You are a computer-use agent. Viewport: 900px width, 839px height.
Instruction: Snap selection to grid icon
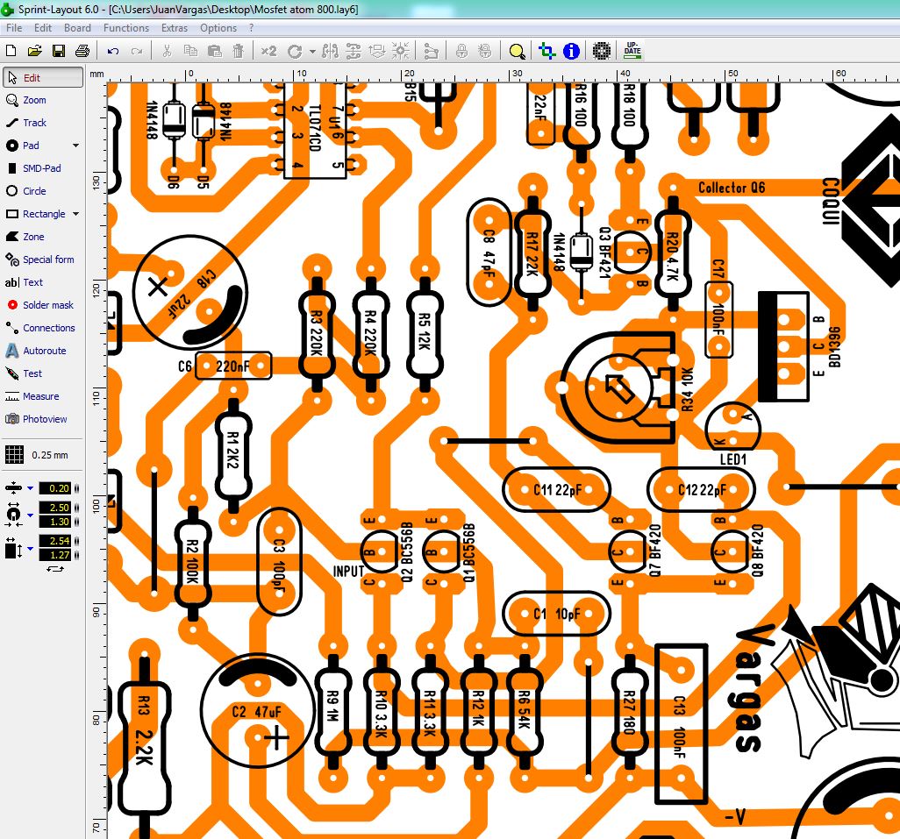[401, 51]
